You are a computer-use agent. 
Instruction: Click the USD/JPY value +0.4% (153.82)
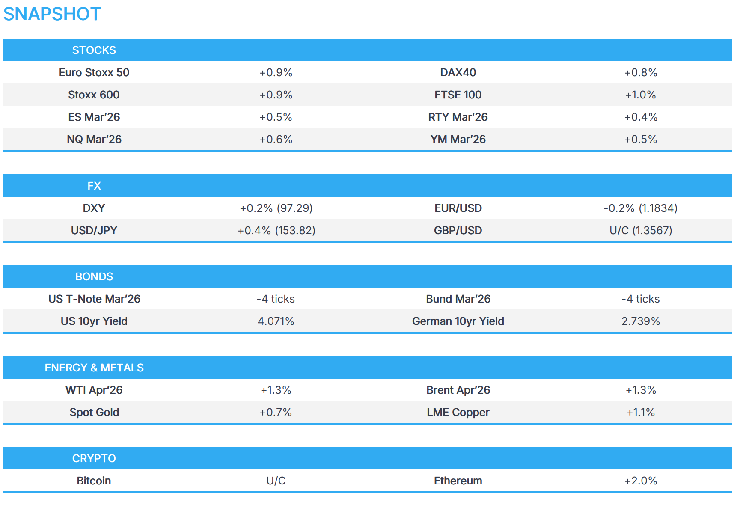pyautogui.click(x=276, y=230)
